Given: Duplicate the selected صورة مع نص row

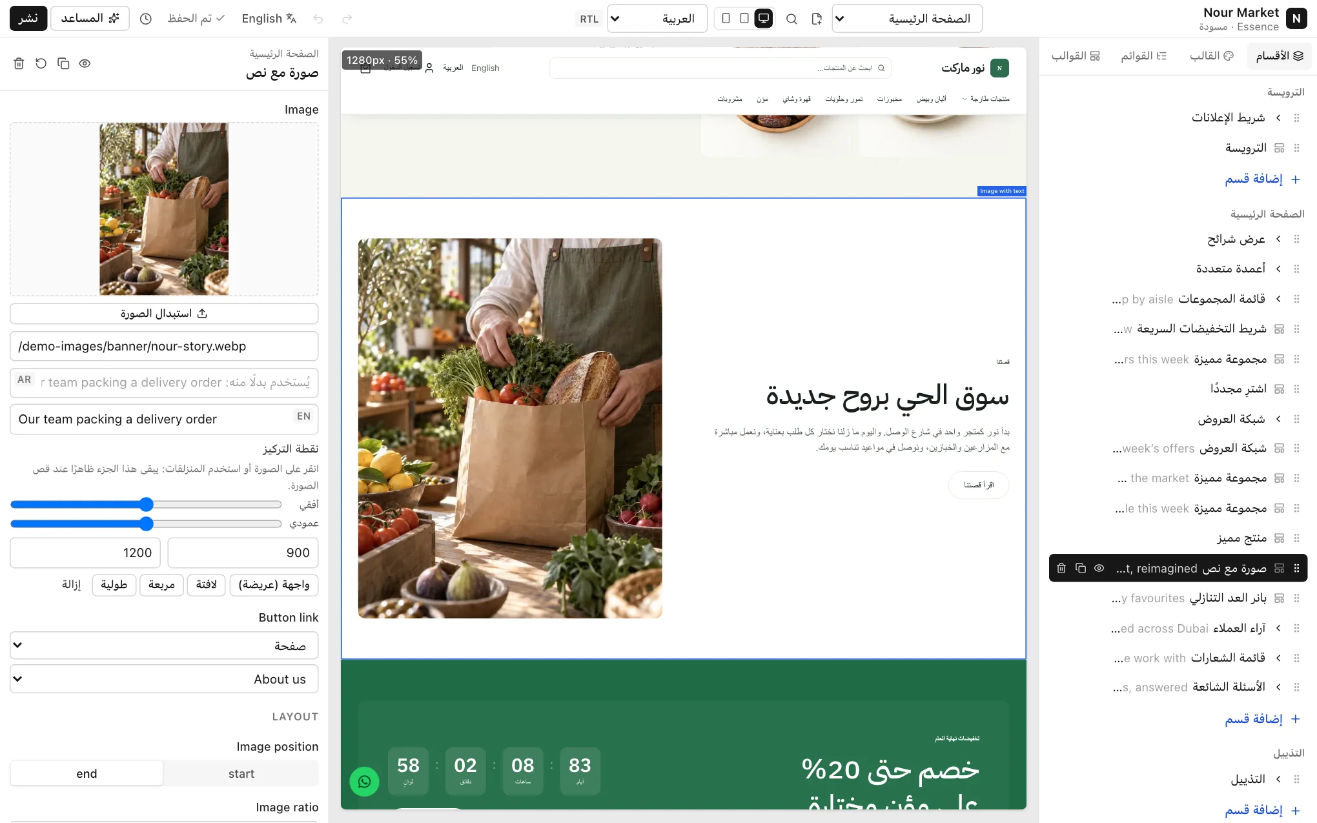Looking at the screenshot, I should coord(1081,568).
